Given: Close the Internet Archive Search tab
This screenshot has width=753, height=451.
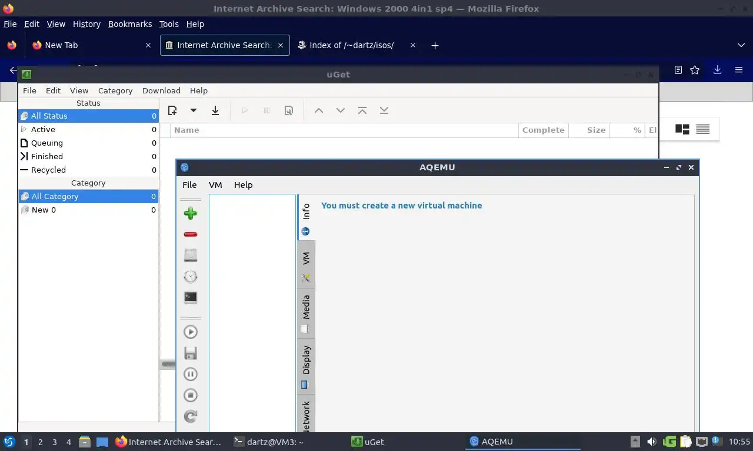Looking at the screenshot, I should pyautogui.click(x=281, y=45).
